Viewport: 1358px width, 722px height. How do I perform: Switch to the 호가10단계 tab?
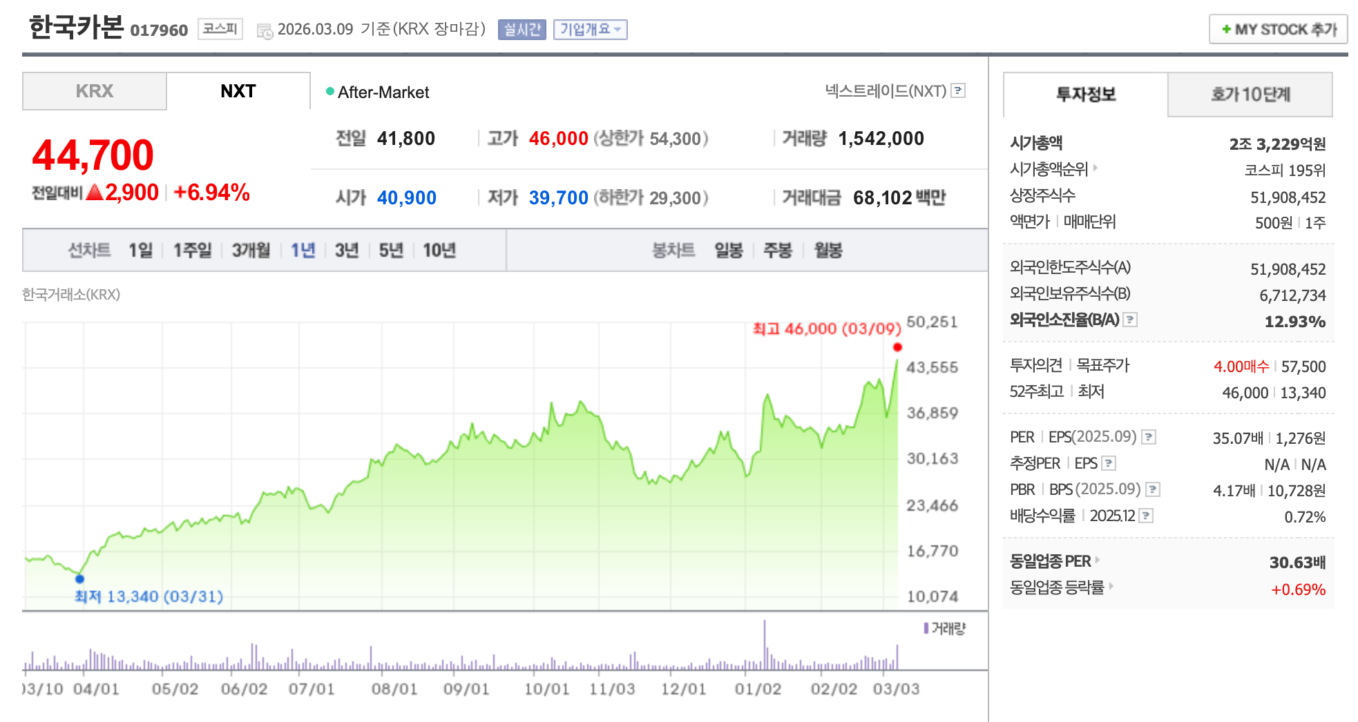tap(1250, 95)
